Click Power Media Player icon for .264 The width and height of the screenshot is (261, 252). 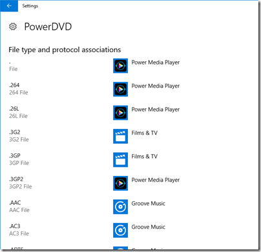pos(120,89)
